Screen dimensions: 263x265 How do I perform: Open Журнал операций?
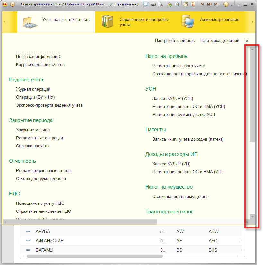point(33,89)
